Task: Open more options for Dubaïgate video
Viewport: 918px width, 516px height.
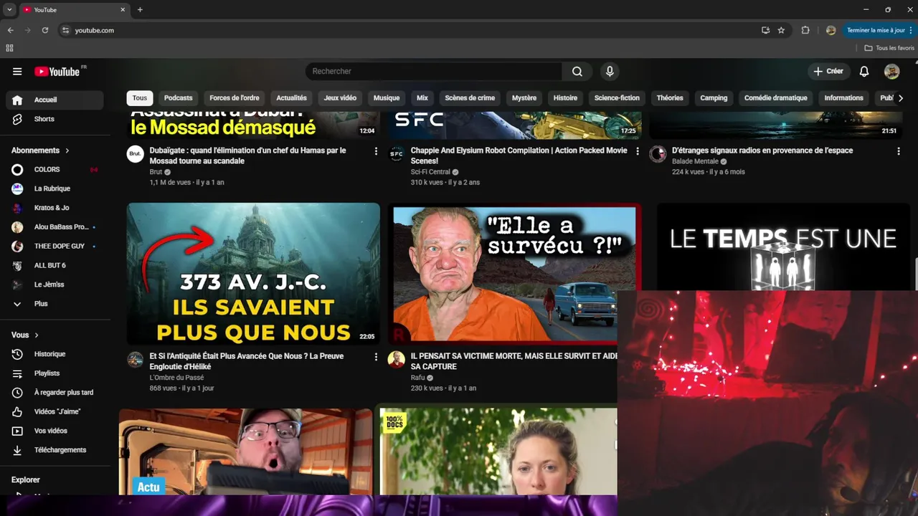Action: [376, 151]
